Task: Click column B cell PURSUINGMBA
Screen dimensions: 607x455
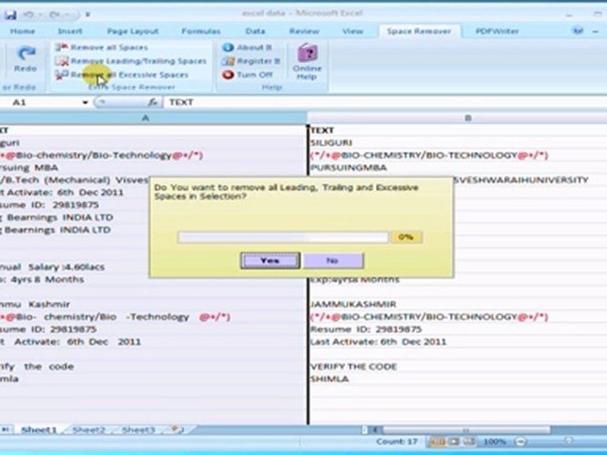Action: (458, 167)
